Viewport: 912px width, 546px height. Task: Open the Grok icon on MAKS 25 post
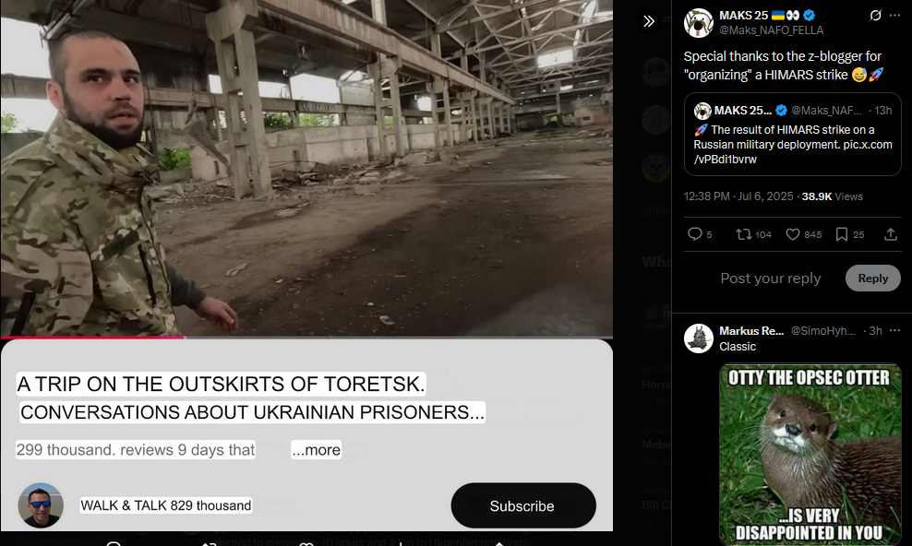[x=875, y=16]
